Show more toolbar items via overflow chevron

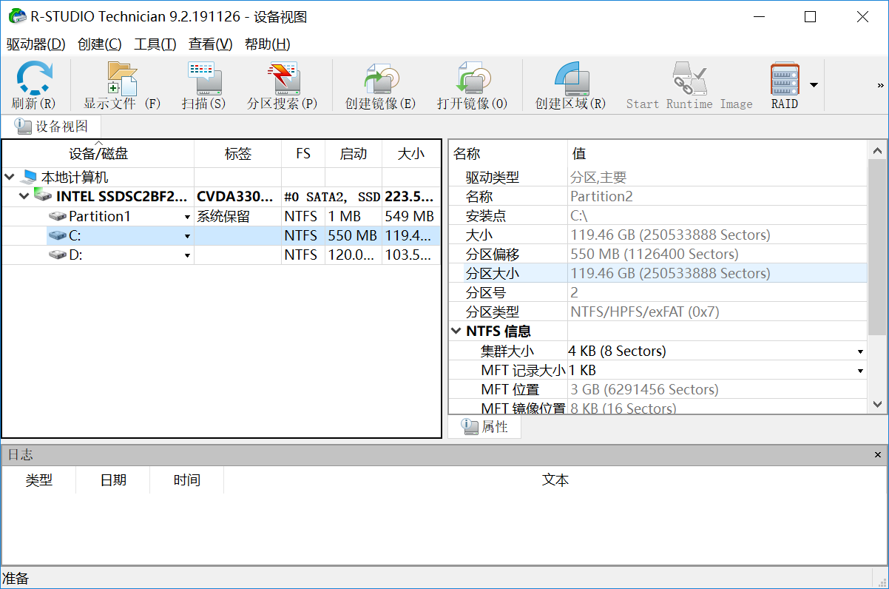[x=881, y=85]
